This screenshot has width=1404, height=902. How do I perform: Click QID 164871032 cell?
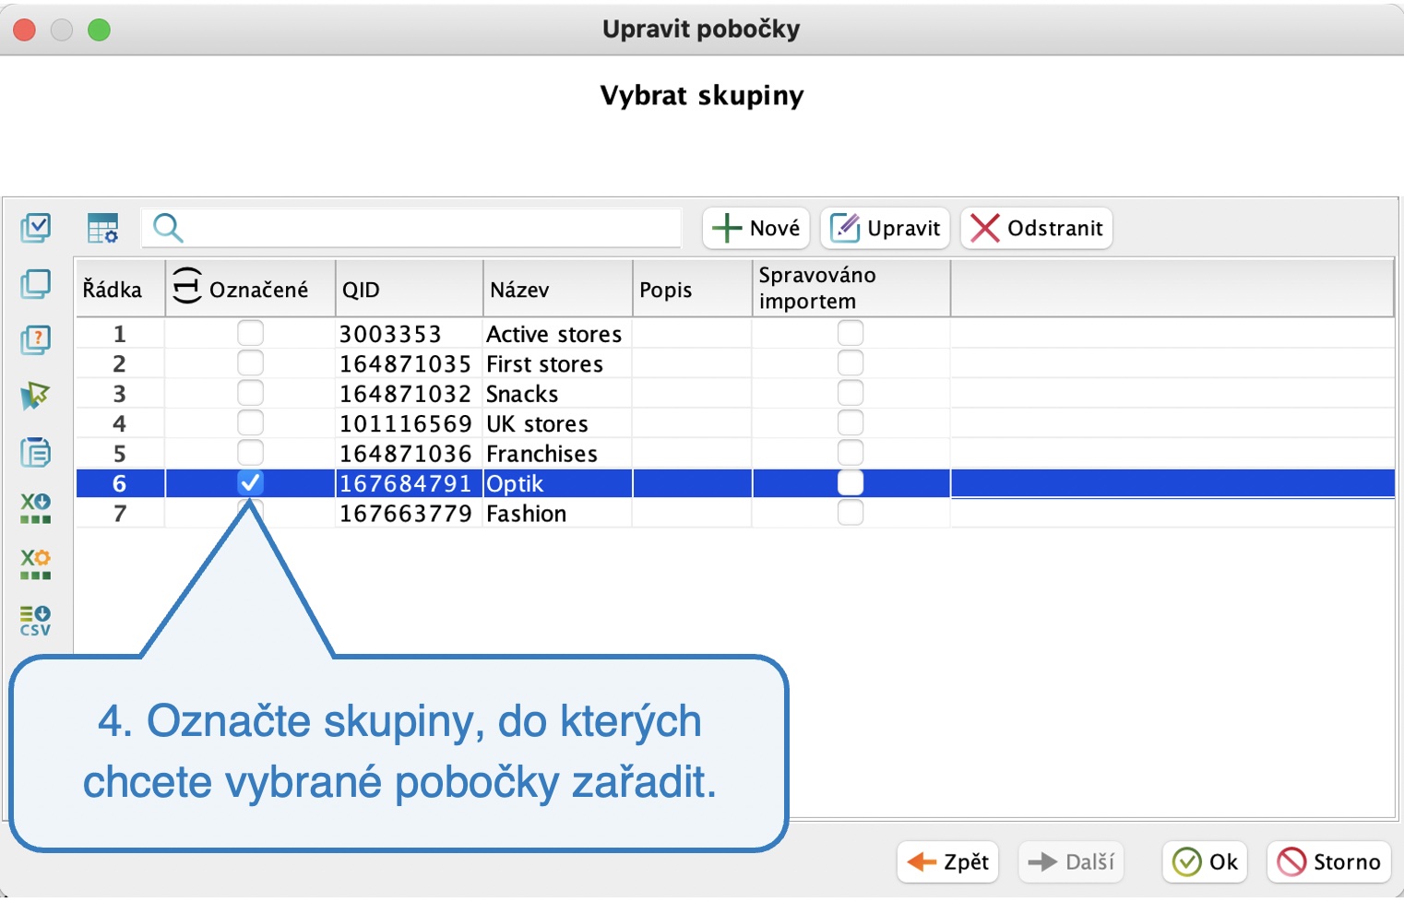(x=409, y=394)
